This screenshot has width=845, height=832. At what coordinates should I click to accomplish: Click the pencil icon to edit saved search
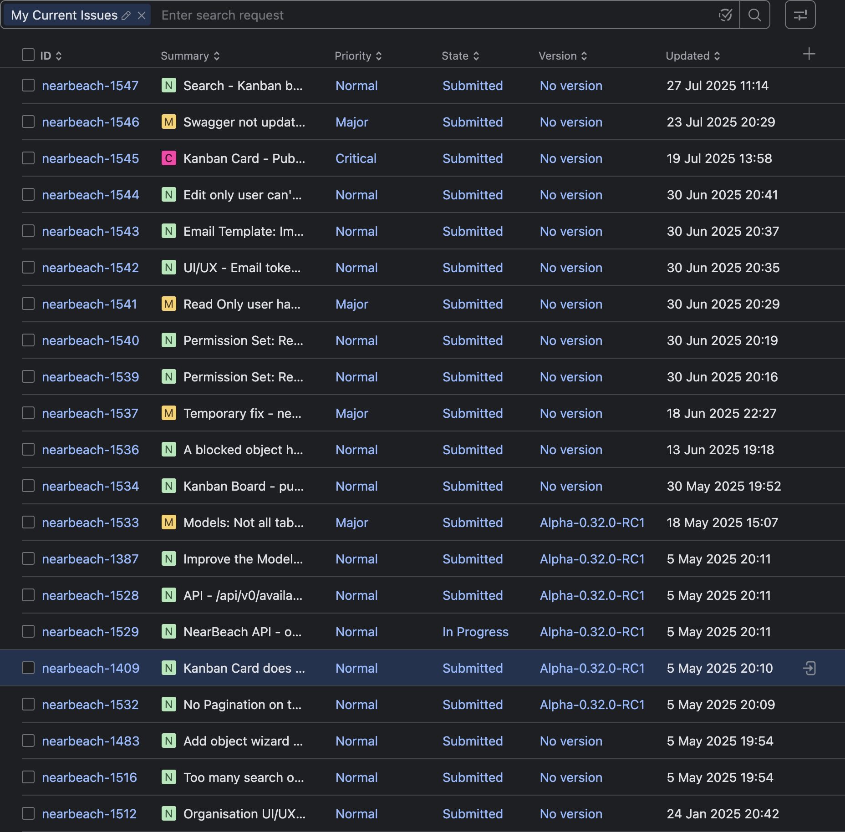pyautogui.click(x=126, y=15)
